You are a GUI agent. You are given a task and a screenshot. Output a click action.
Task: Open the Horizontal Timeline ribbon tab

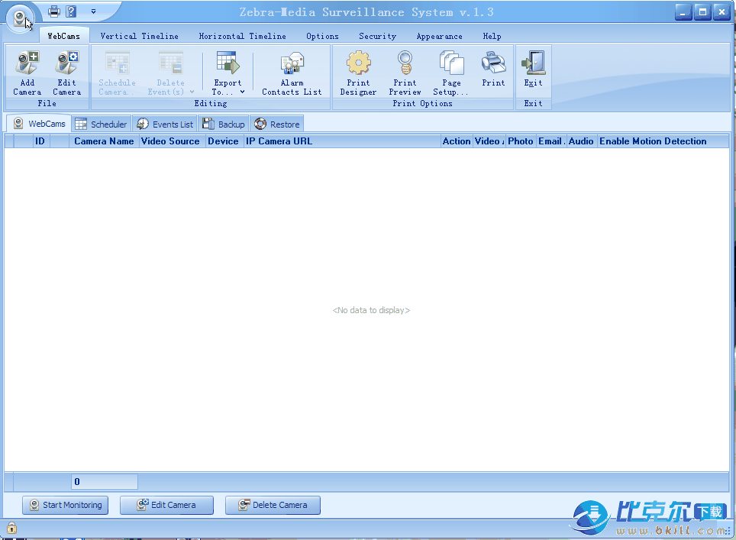pyautogui.click(x=242, y=36)
